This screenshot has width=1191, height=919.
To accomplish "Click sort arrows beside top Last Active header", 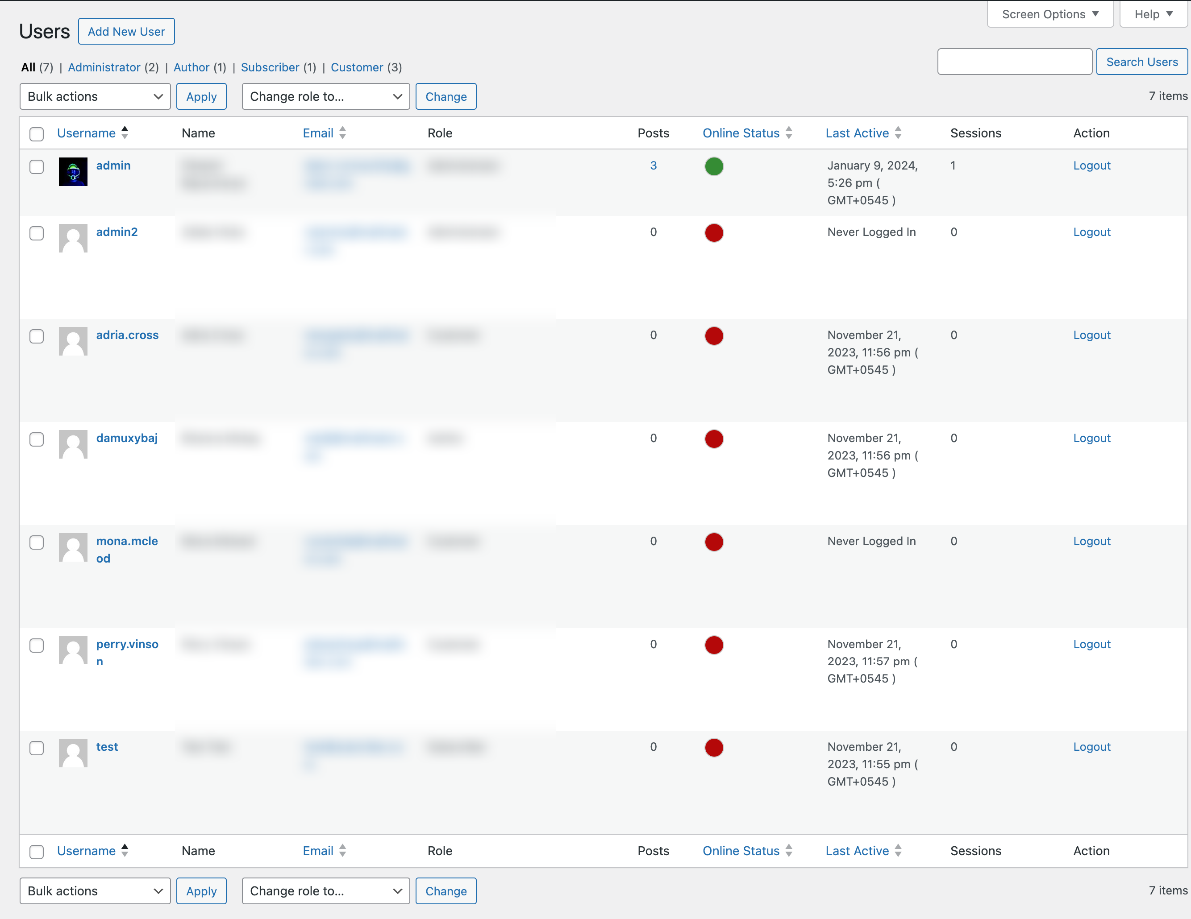I will click(x=898, y=132).
